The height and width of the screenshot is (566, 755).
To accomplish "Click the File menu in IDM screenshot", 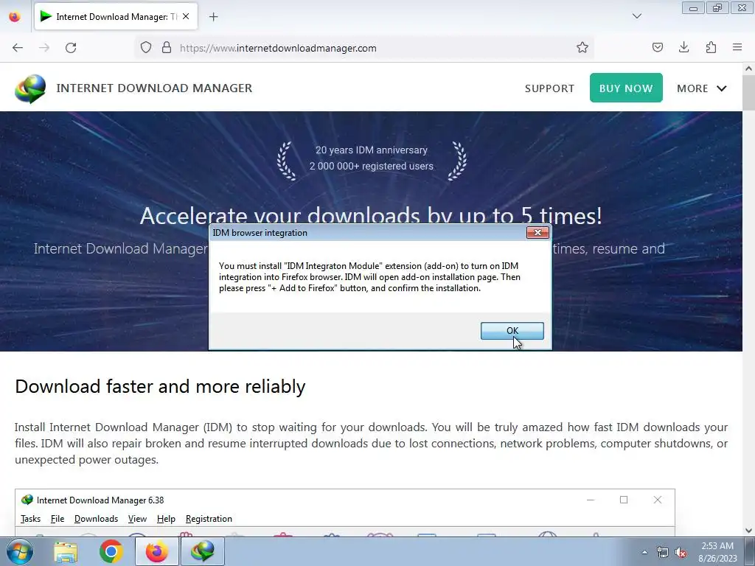I will (58, 519).
